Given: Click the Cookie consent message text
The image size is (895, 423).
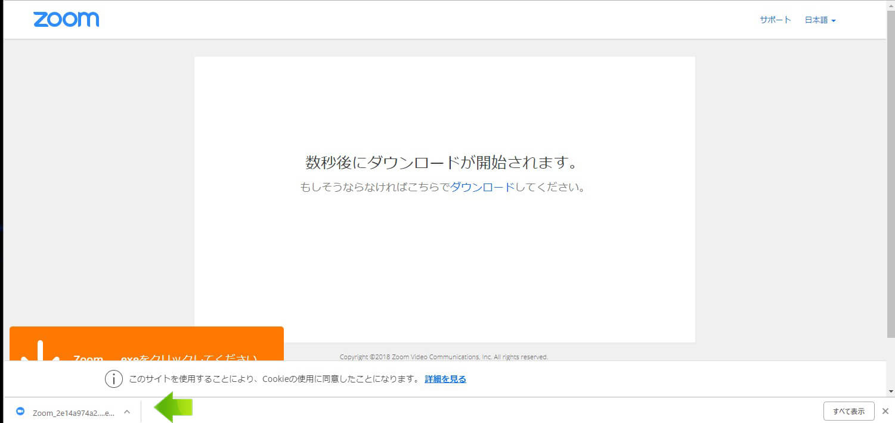Looking at the screenshot, I should pos(274,379).
